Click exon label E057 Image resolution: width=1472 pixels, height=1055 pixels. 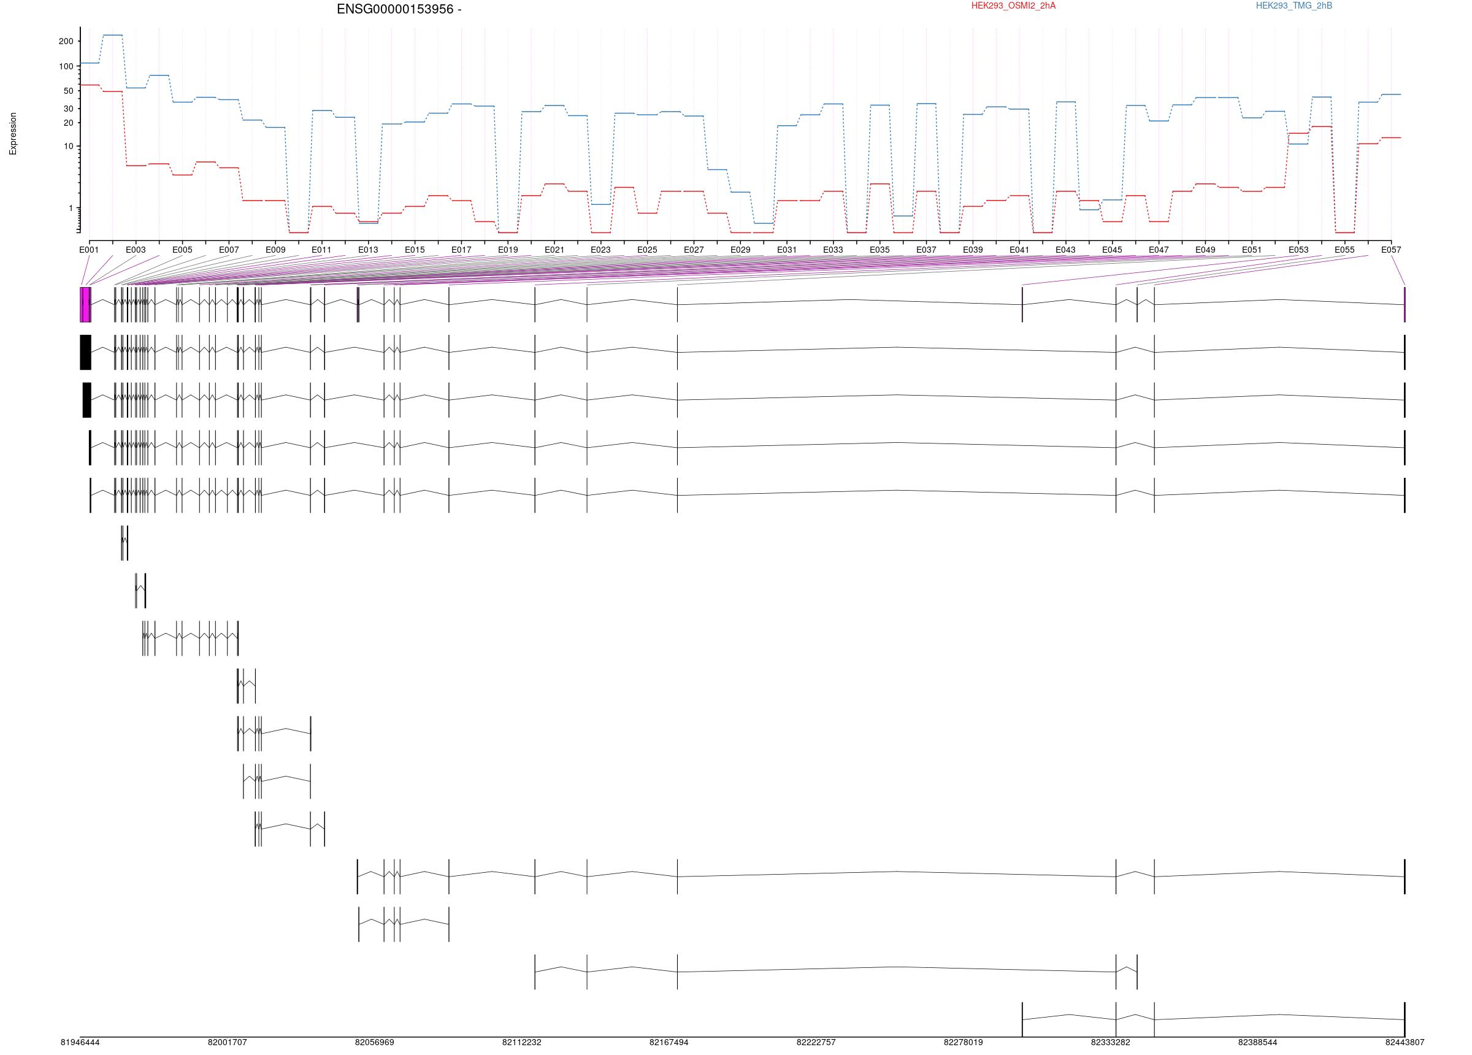tap(1391, 250)
